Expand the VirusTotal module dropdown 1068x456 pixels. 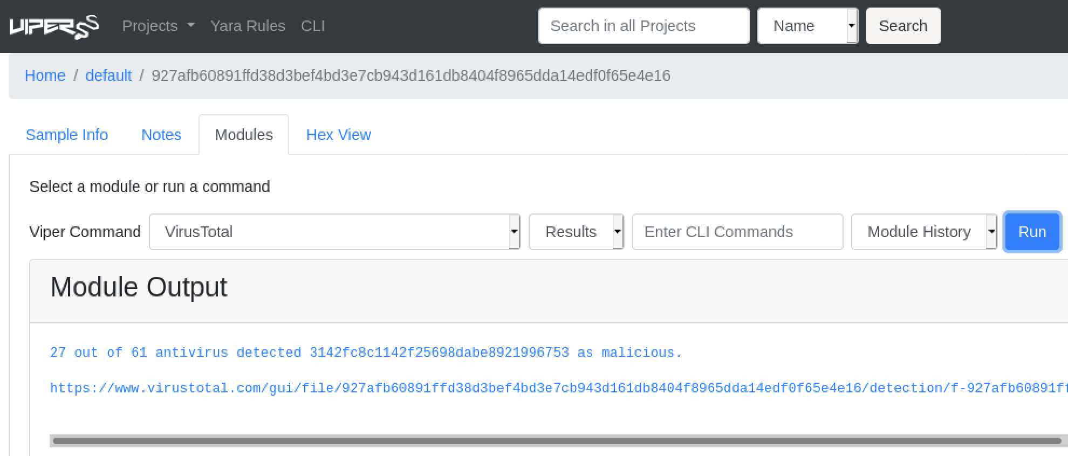point(334,232)
